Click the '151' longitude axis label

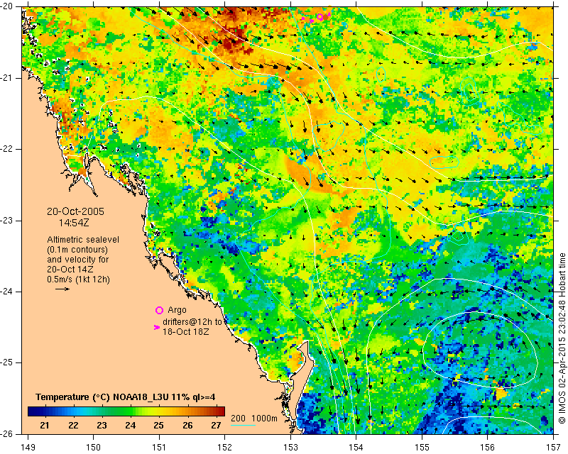pos(159,448)
